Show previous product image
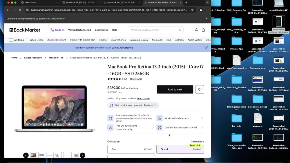 pyautogui.click(x=26, y=155)
